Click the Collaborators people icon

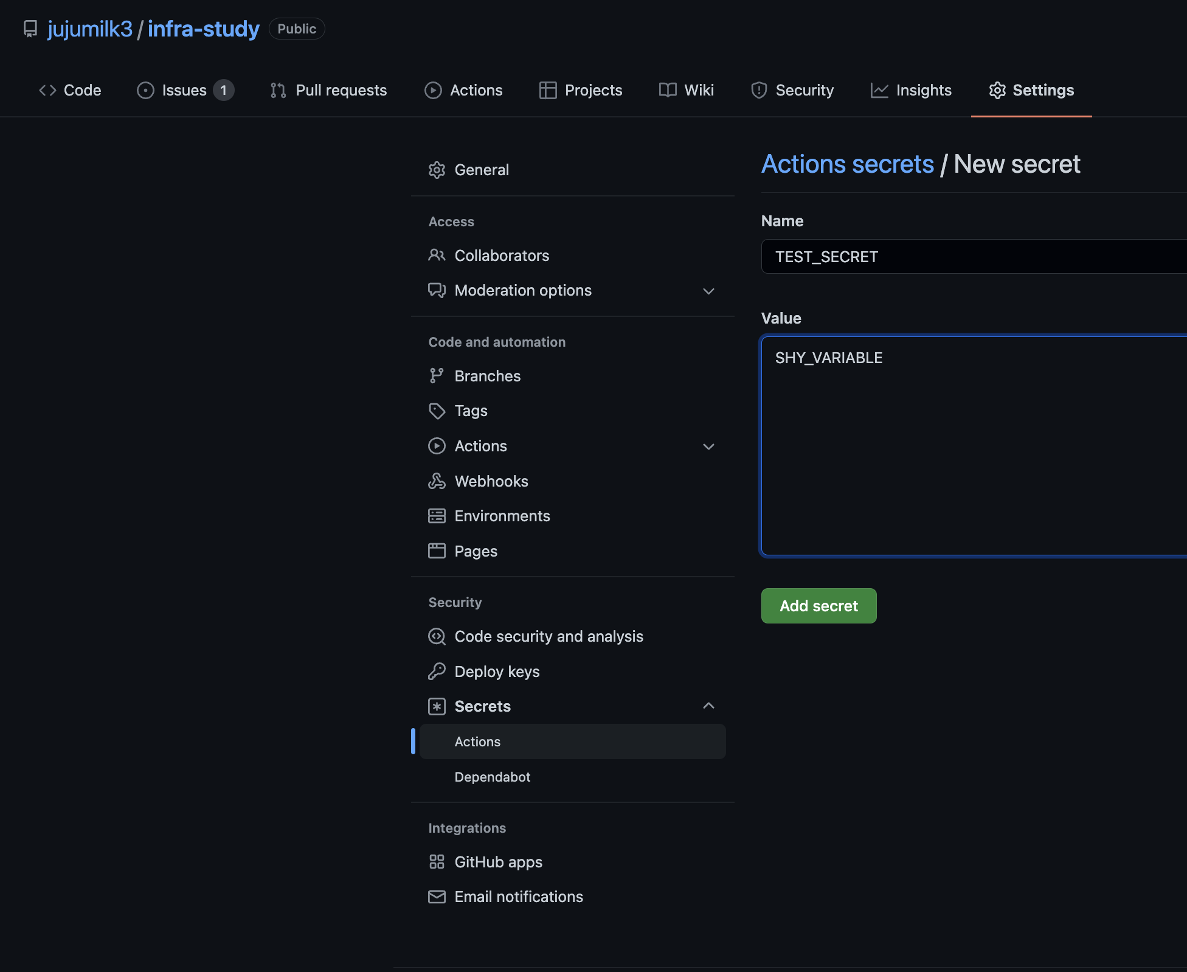tap(437, 255)
